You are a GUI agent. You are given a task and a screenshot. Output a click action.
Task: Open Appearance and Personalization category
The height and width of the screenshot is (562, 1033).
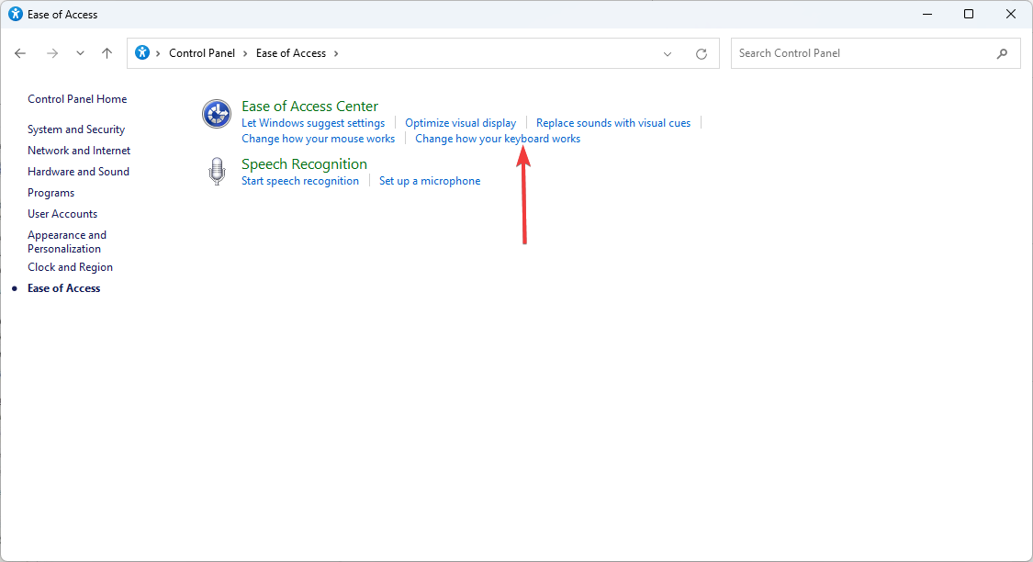coord(66,242)
